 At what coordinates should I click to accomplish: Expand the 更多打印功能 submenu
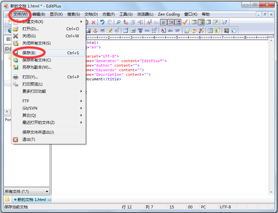coord(36,91)
